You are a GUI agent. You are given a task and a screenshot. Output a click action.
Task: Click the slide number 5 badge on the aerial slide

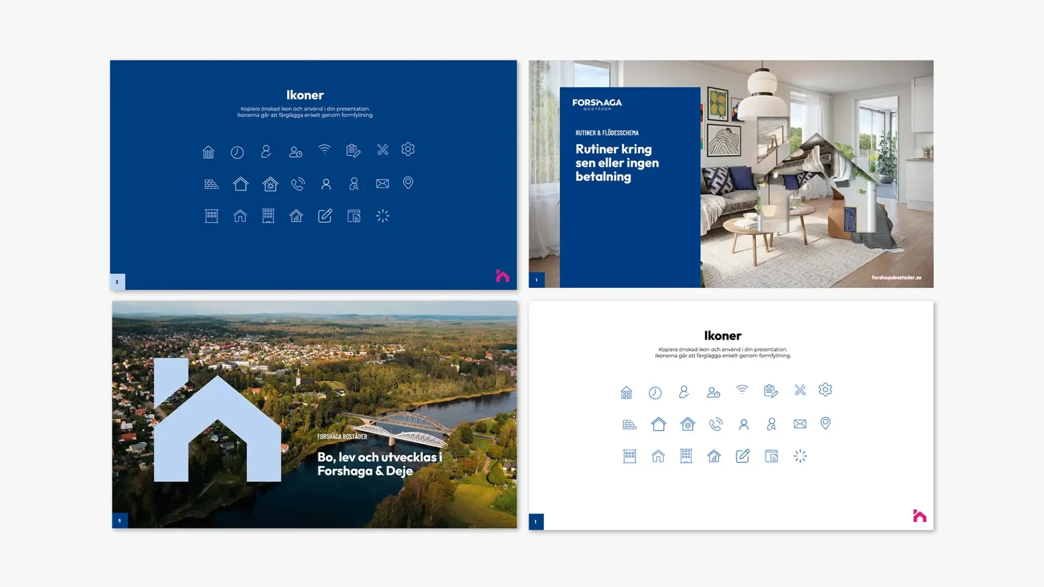pos(120,521)
